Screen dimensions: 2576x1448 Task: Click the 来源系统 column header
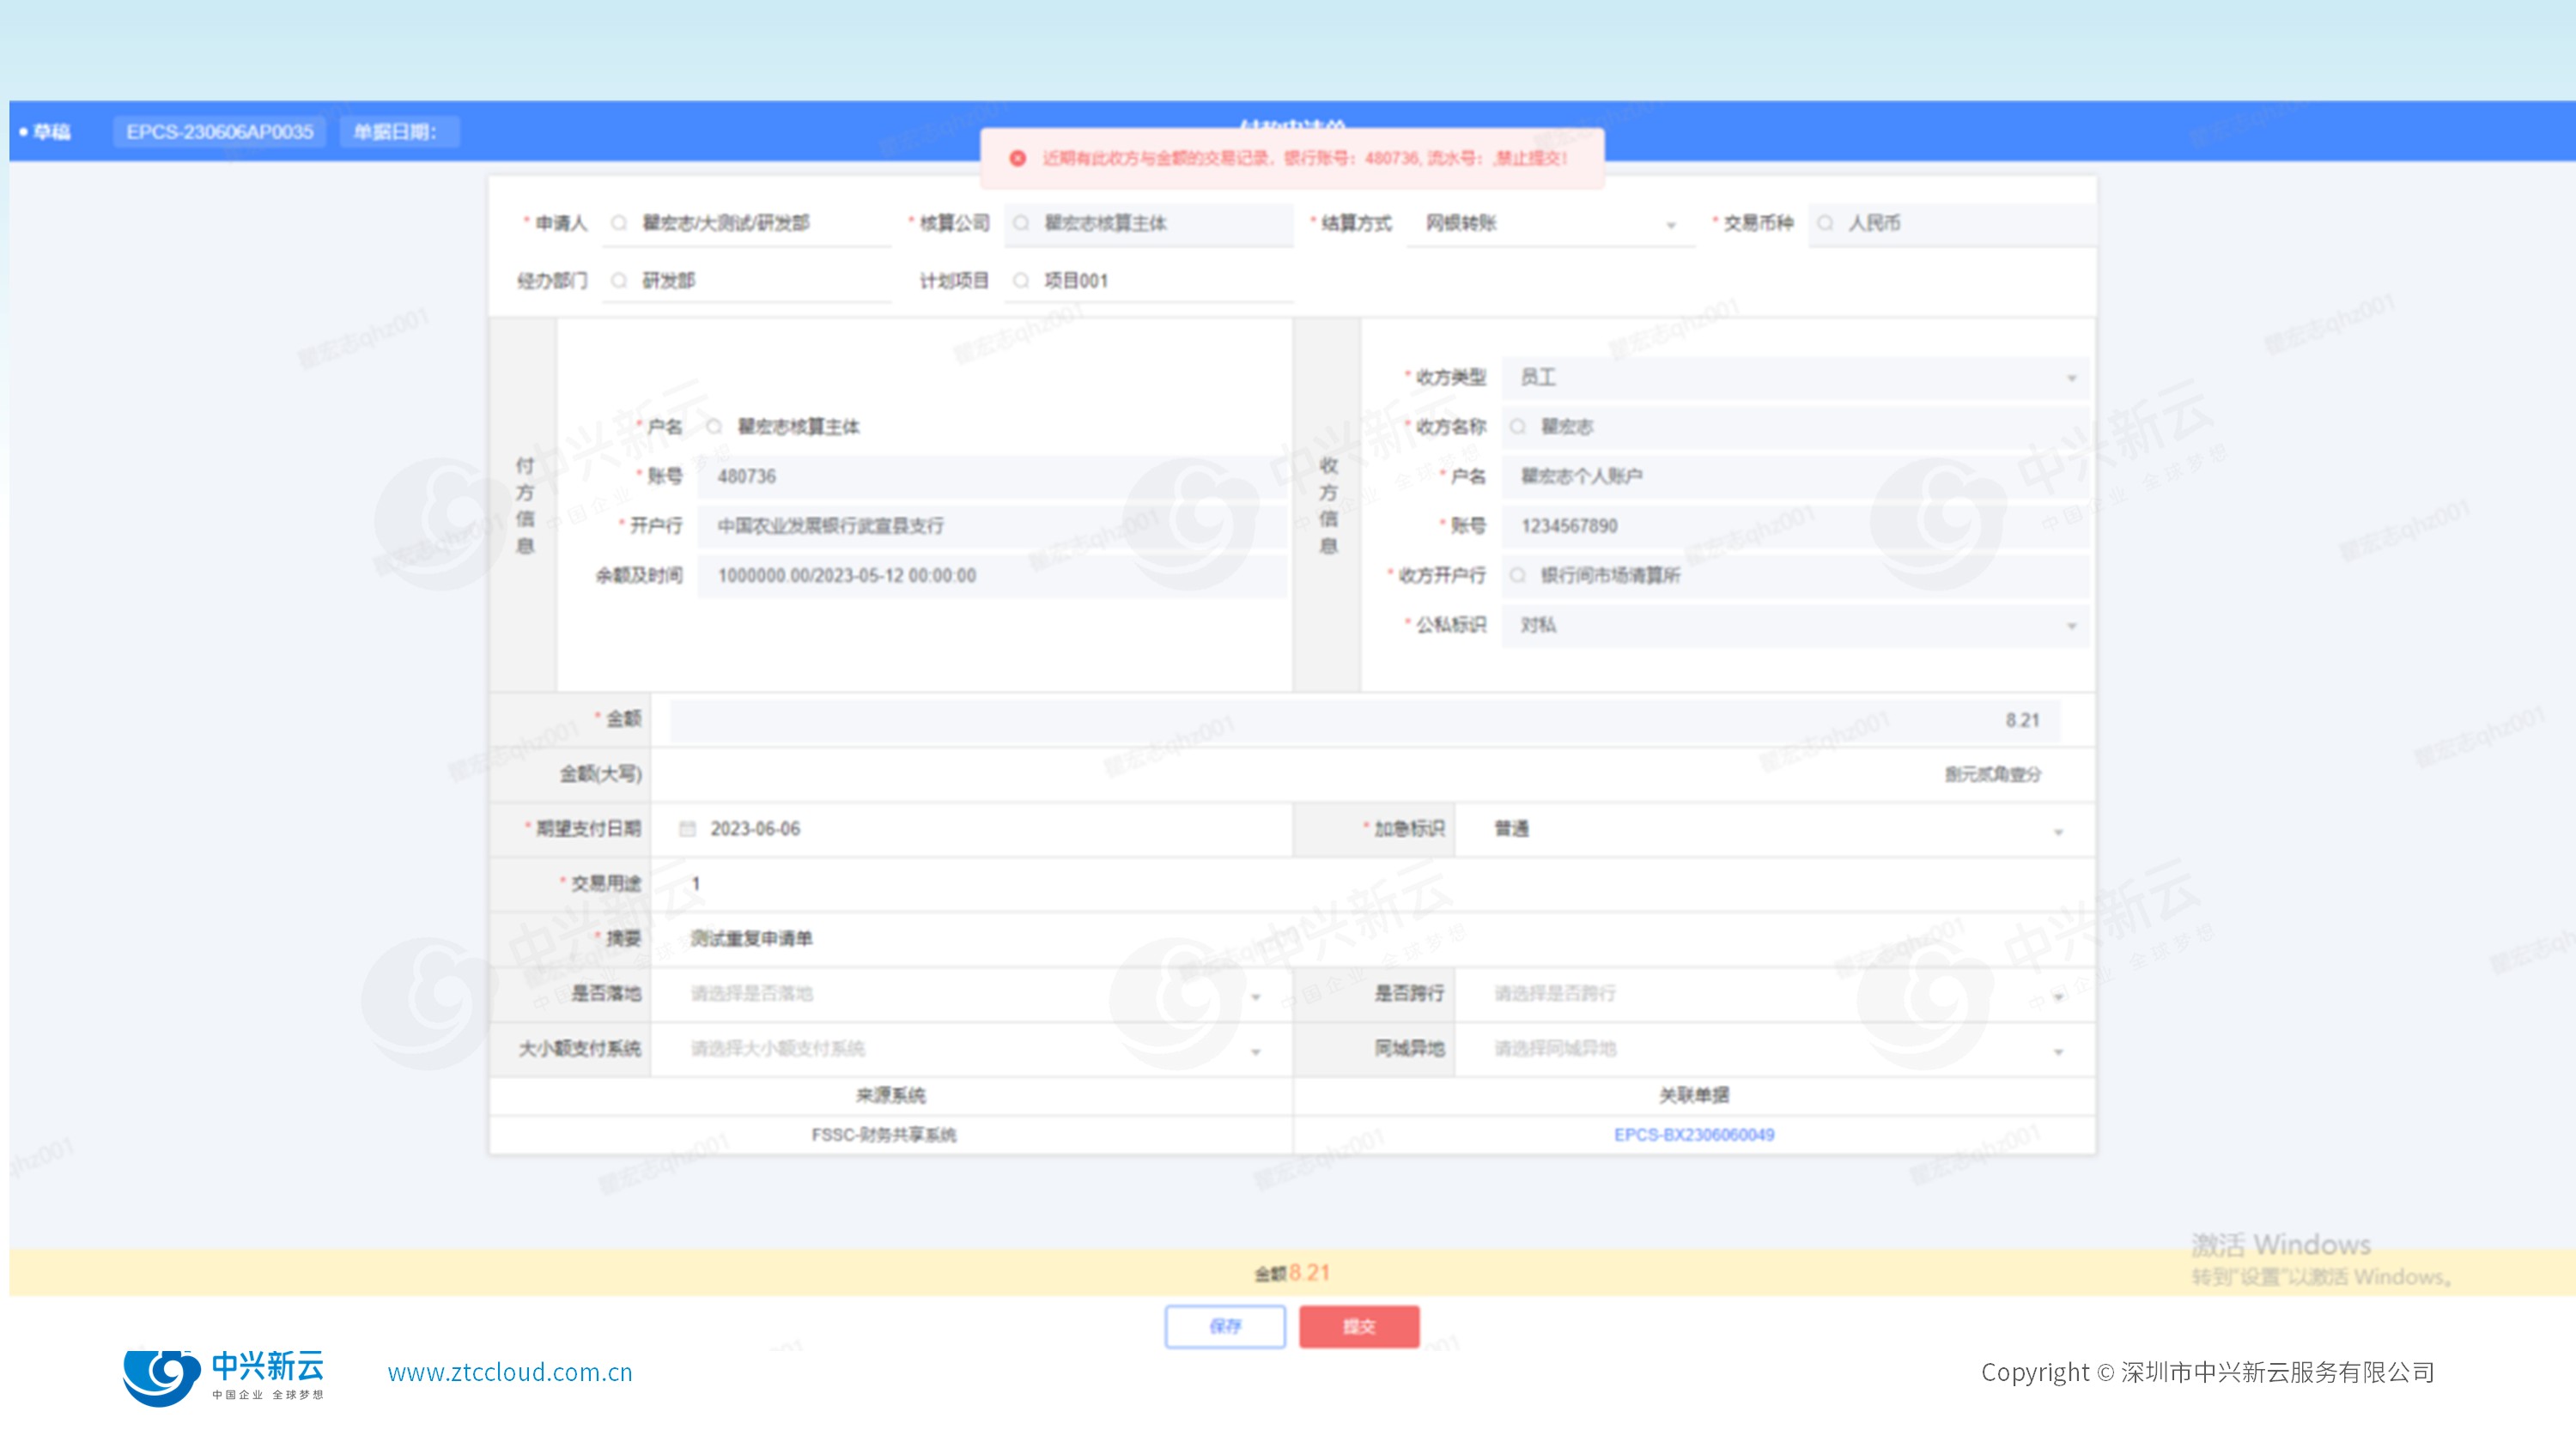pos(890,1095)
